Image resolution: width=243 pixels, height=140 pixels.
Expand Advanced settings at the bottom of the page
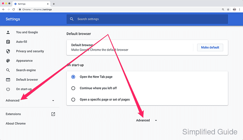pyautogui.click(x=146, y=120)
